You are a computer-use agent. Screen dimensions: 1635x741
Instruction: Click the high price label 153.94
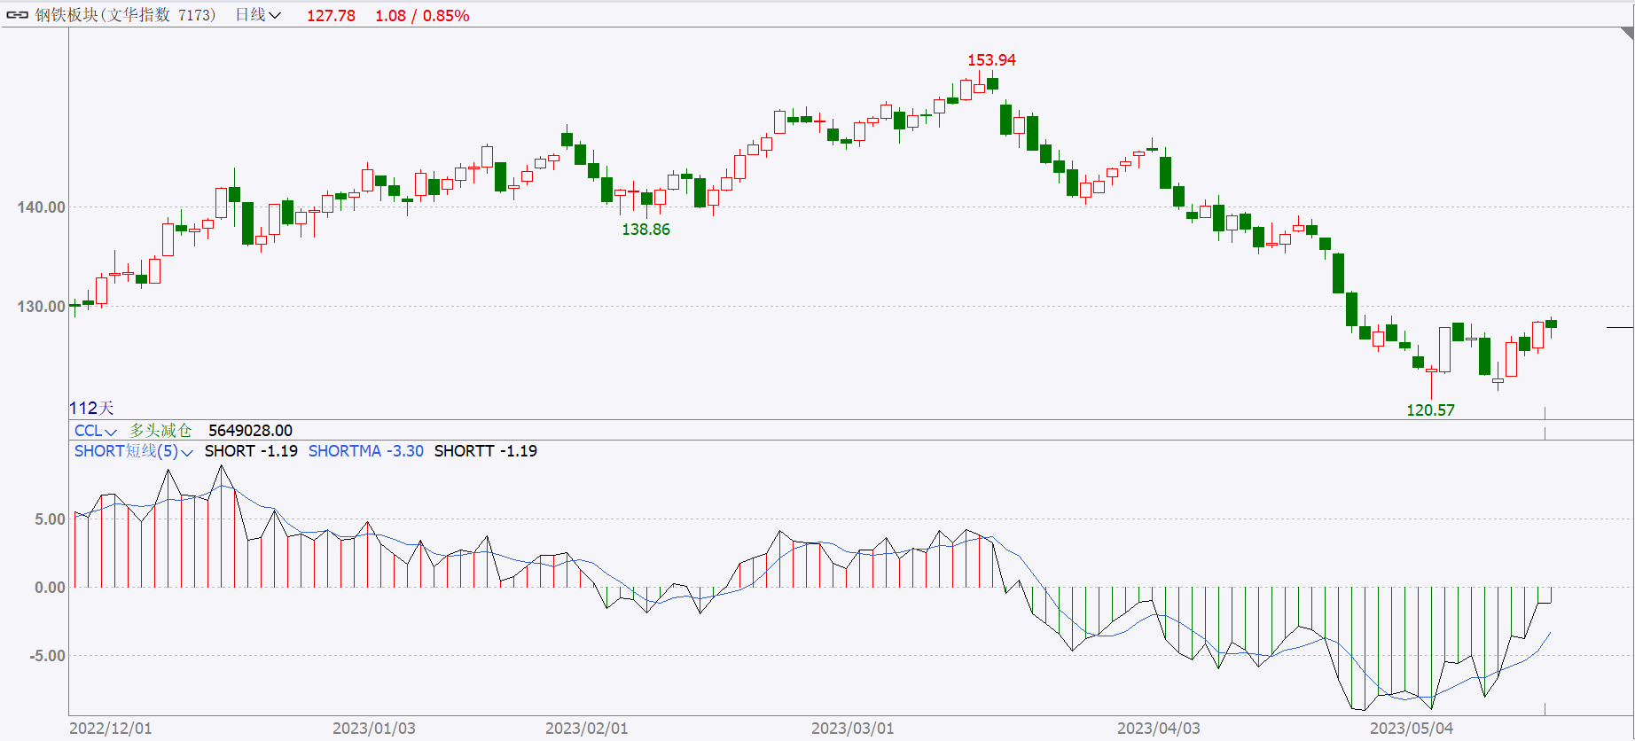(991, 60)
